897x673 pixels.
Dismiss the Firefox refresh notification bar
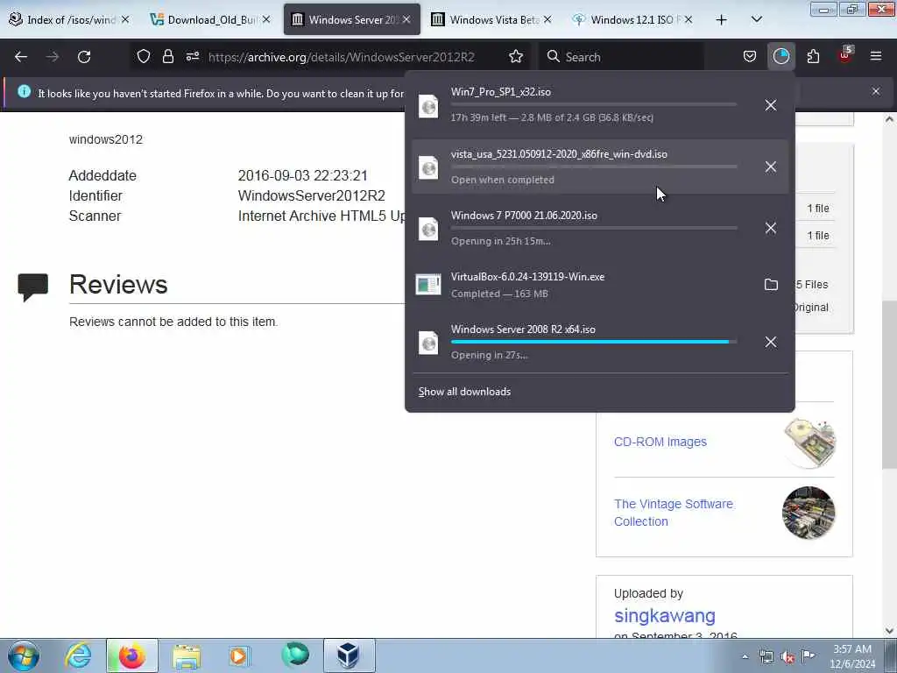pyautogui.click(x=876, y=91)
